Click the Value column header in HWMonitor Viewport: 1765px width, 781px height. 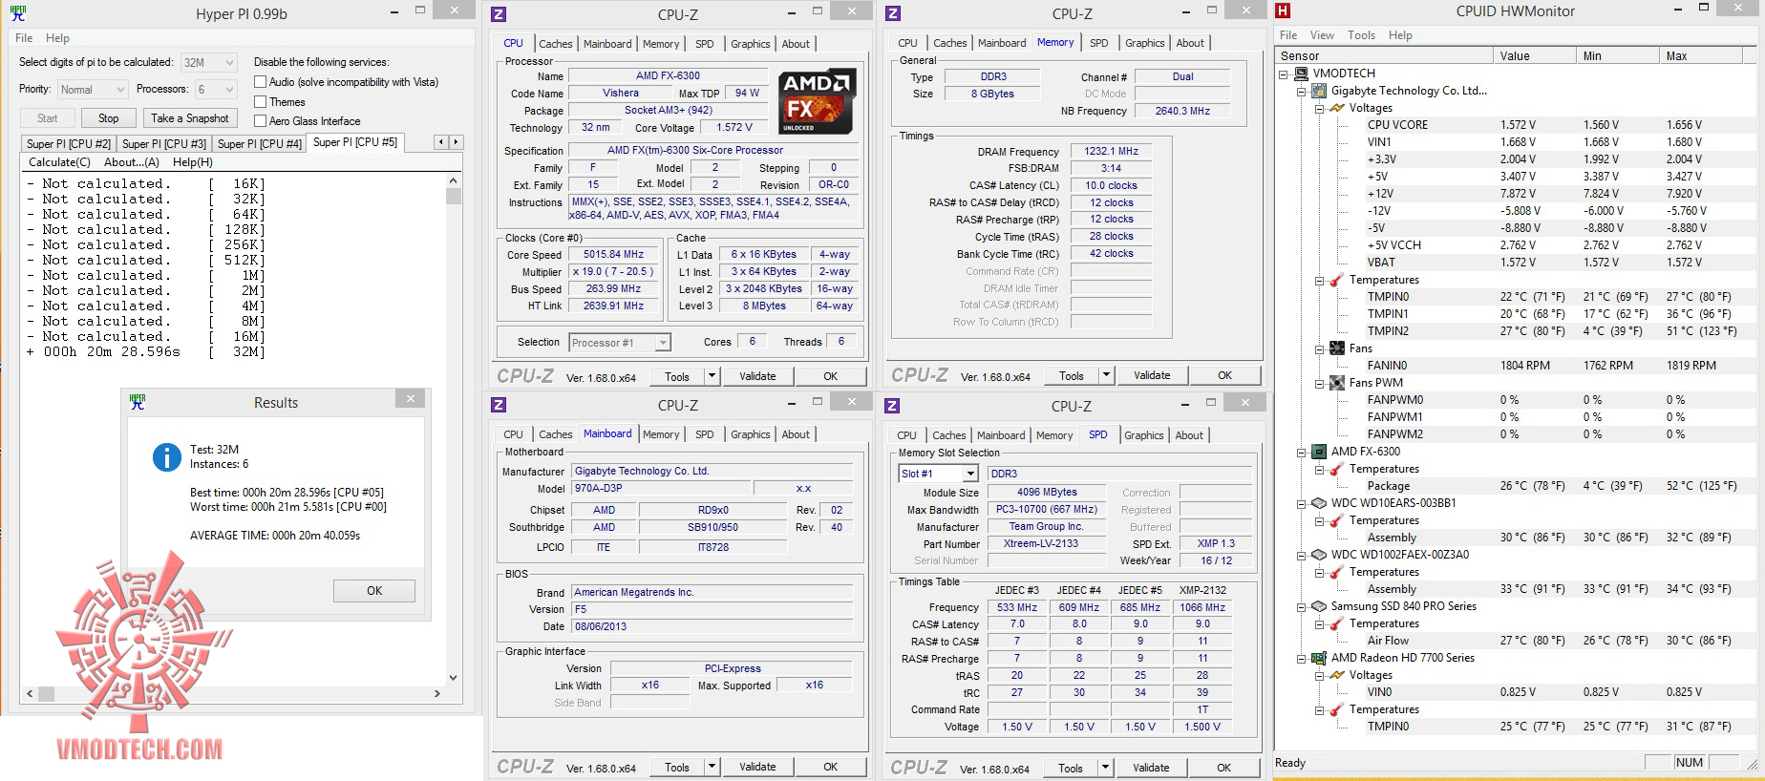tap(1536, 56)
